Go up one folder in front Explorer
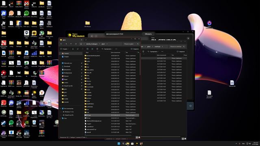 point(71,44)
